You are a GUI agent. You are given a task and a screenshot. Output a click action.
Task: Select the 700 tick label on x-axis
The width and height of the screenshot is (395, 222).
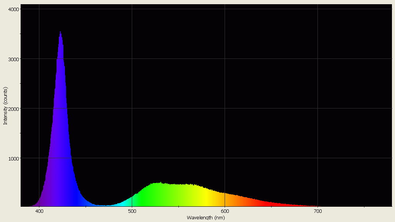(x=318, y=211)
